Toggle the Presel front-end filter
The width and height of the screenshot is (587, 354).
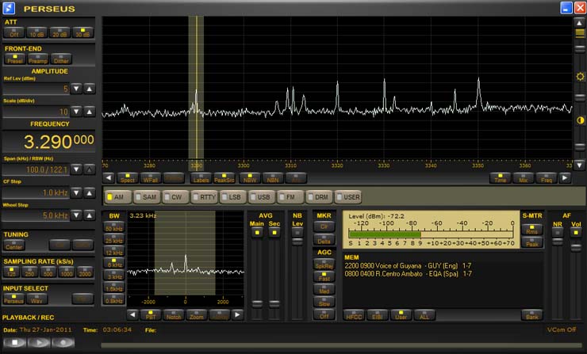coord(15,59)
